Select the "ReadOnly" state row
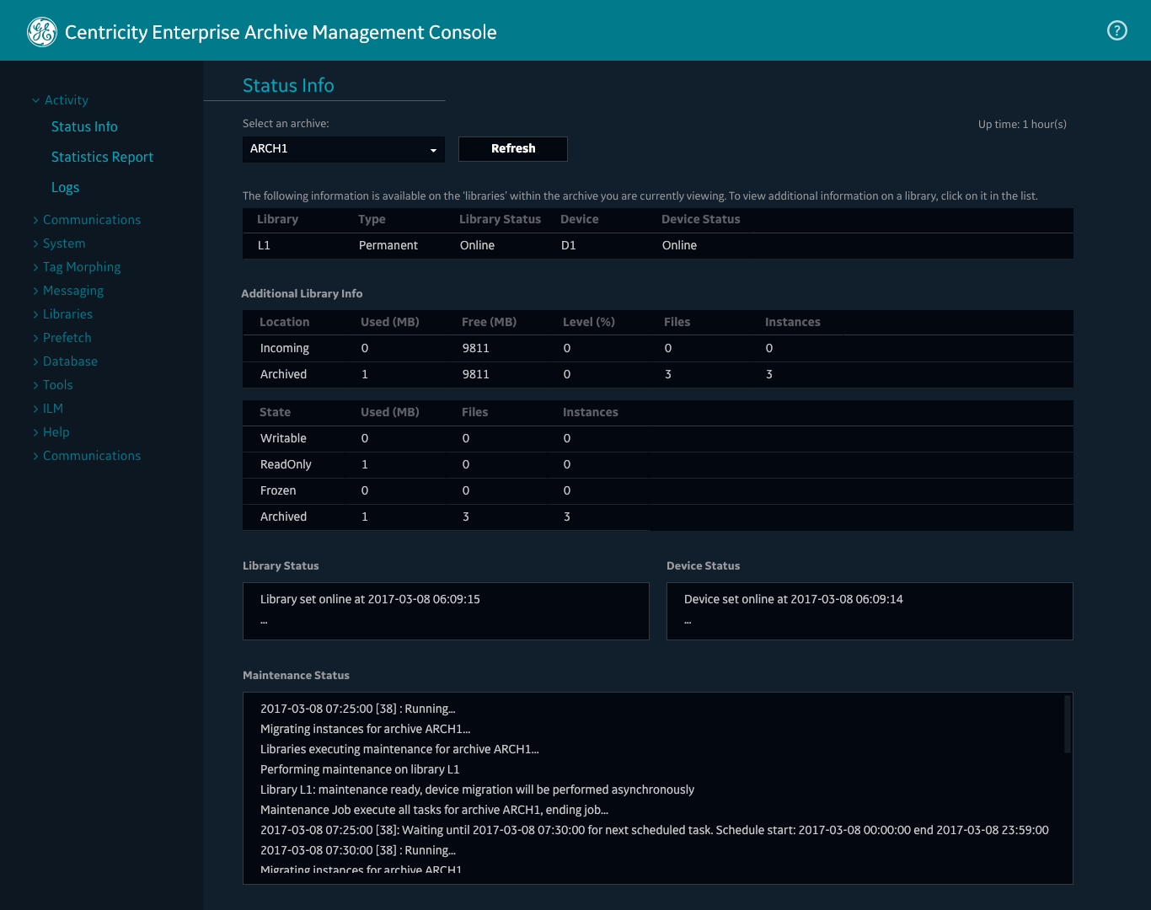 coord(658,464)
